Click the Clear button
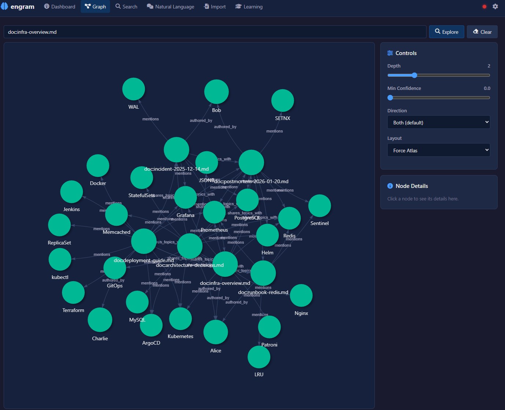This screenshot has height=410, width=505. point(482,32)
